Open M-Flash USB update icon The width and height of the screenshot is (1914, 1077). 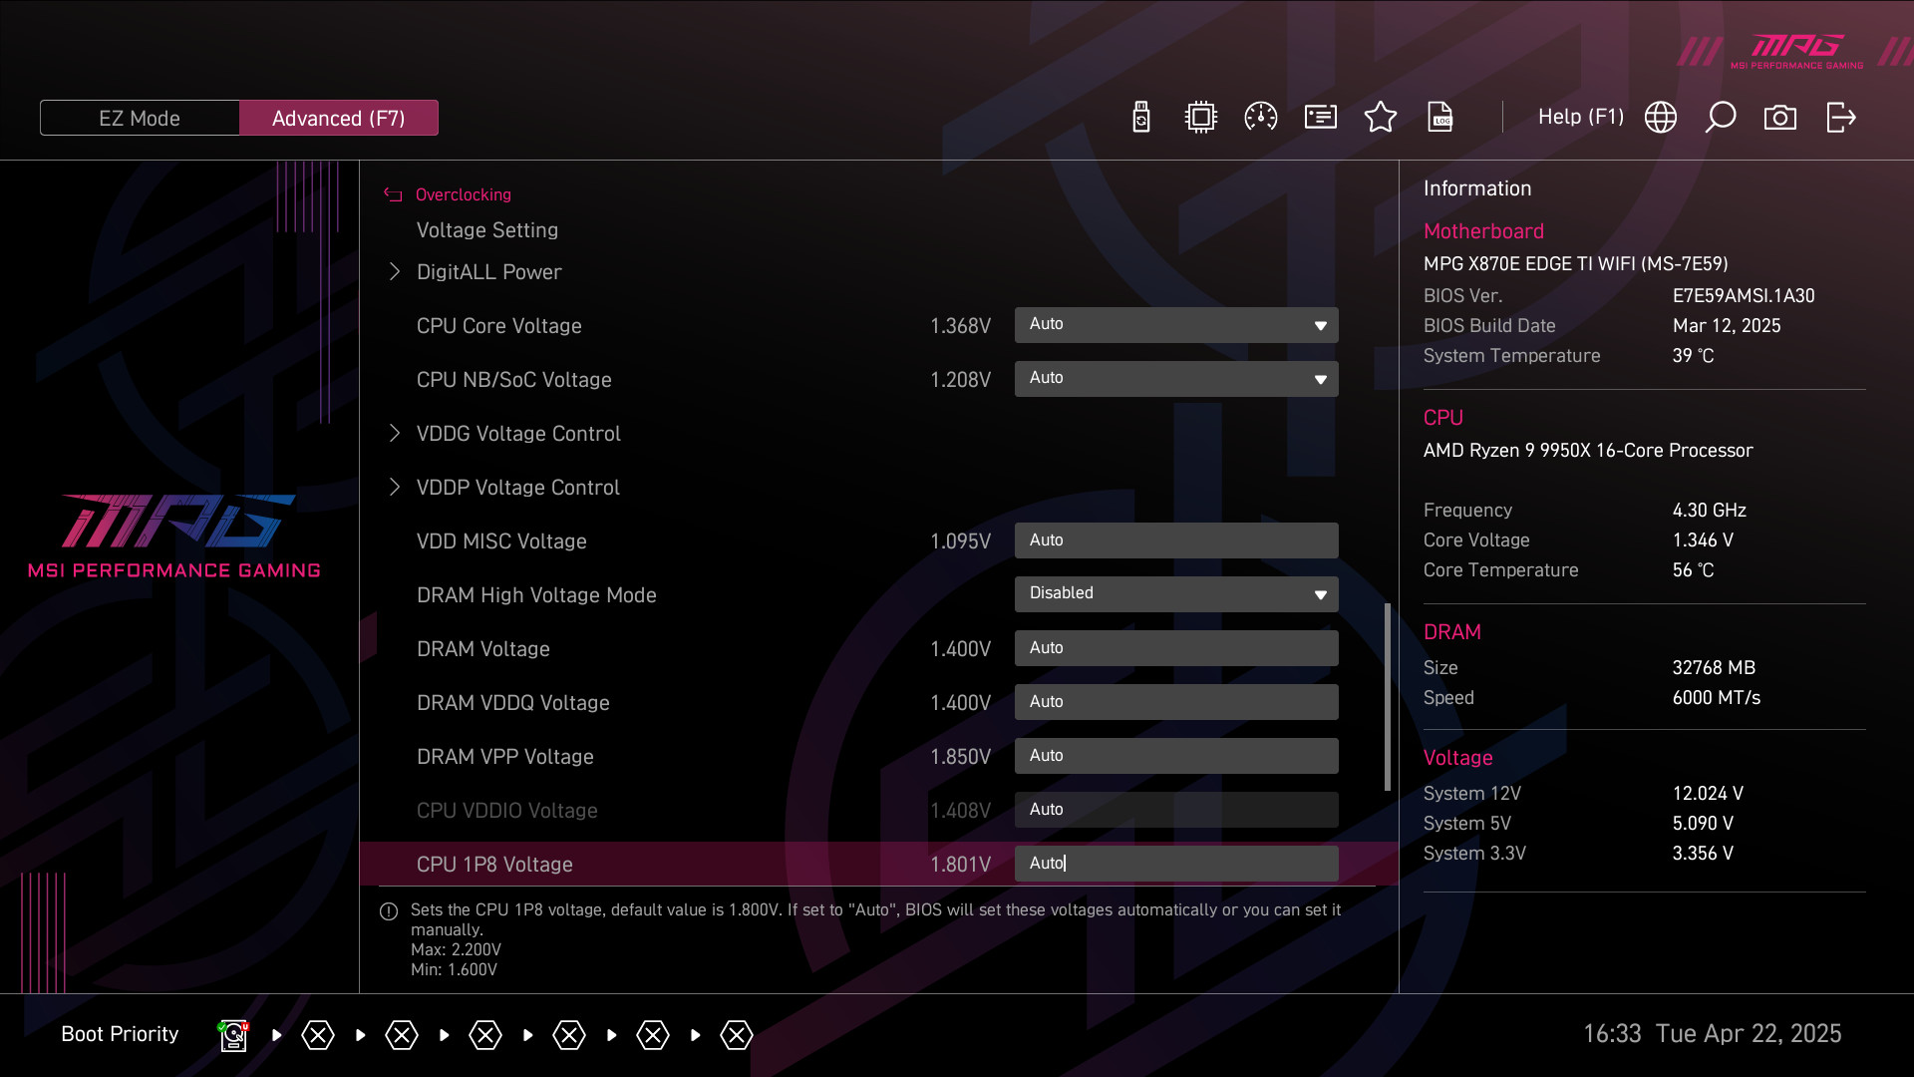coord(1141,117)
